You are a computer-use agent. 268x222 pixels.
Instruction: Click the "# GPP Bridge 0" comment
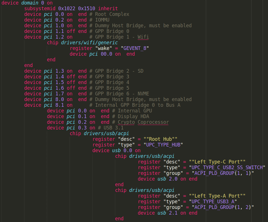(x=109, y=31)
